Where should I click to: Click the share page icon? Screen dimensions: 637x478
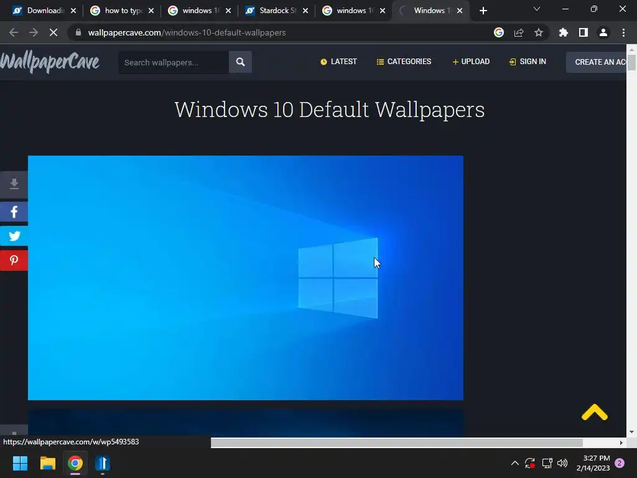[519, 32]
